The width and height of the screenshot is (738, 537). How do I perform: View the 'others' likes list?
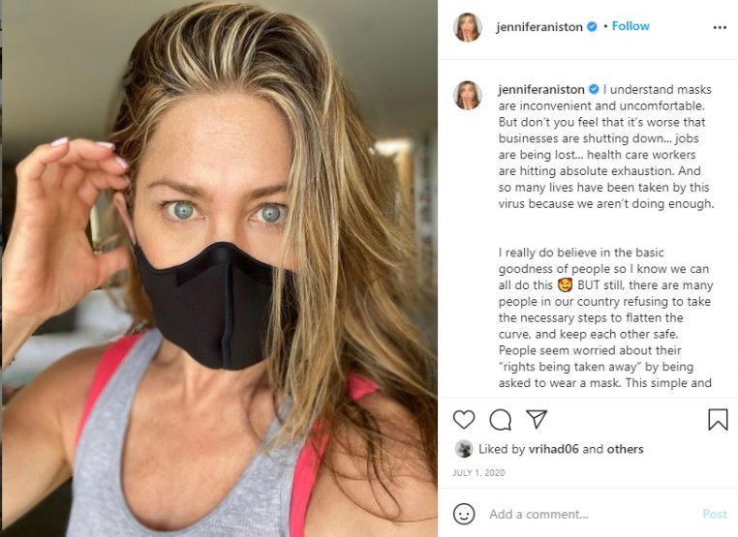point(625,449)
